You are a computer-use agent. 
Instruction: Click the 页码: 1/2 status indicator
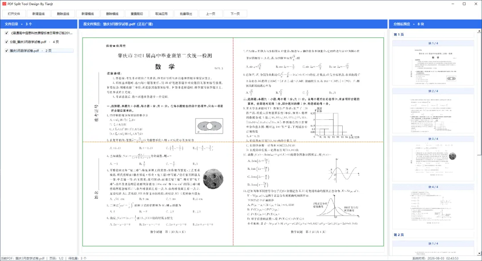pyautogui.click(x=56, y=258)
